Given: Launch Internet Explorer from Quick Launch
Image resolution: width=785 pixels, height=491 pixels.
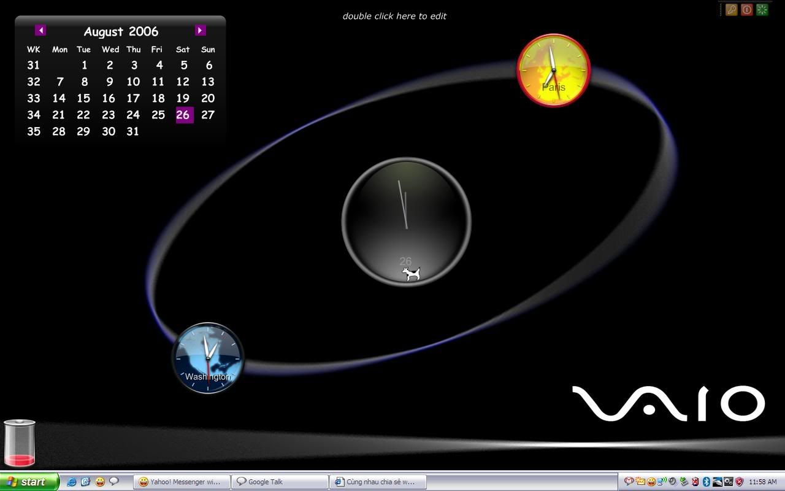Looking at the screenshot, I should [72, 482].
